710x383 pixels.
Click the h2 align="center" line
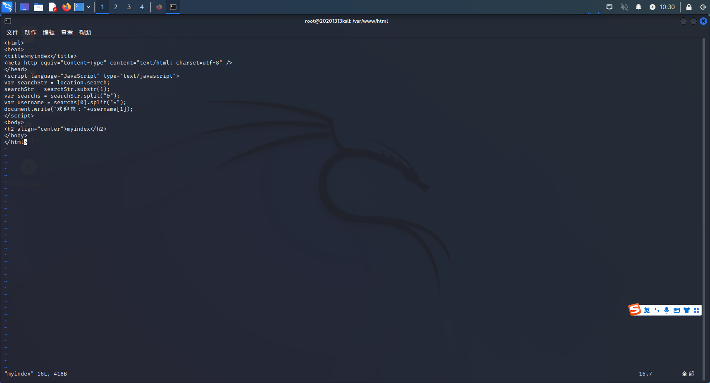(55, 129)
